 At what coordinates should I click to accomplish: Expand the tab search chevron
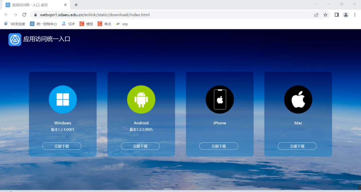click(315, 4)
